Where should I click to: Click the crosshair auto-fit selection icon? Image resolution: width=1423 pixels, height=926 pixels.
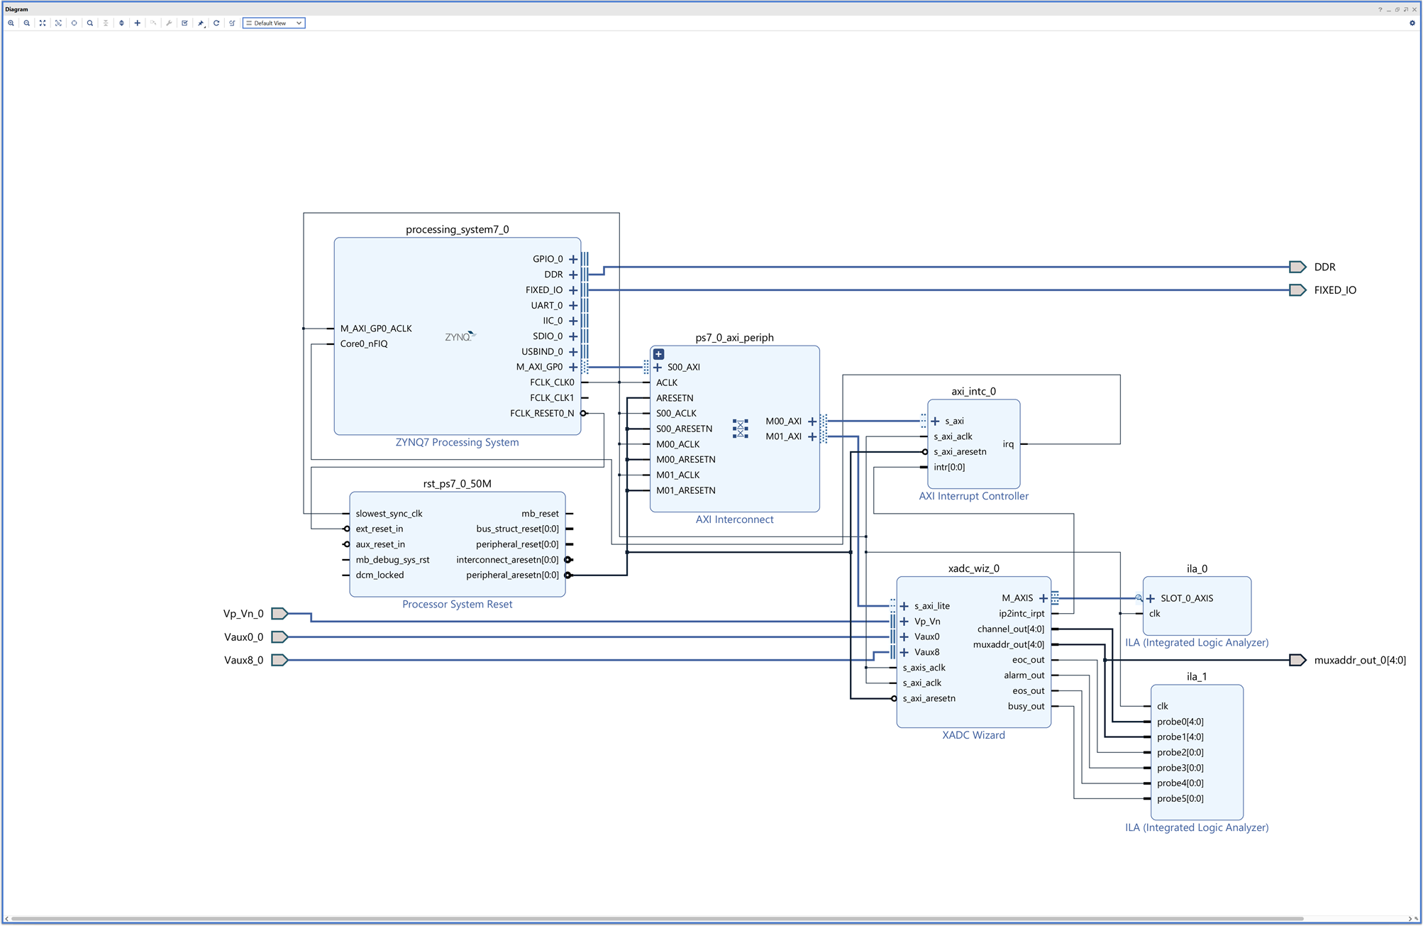[74, 23]
